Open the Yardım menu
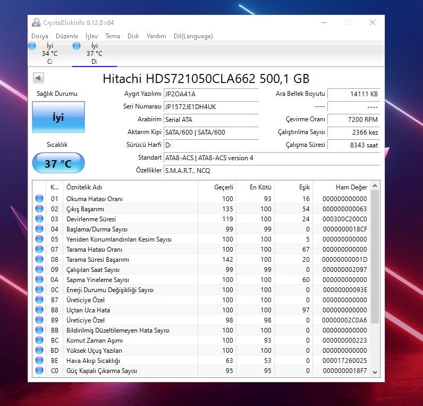The width and height of the screenshot is (423, 406). point(156,36)
